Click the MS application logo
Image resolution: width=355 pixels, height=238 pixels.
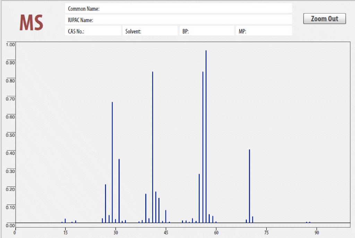31,23
